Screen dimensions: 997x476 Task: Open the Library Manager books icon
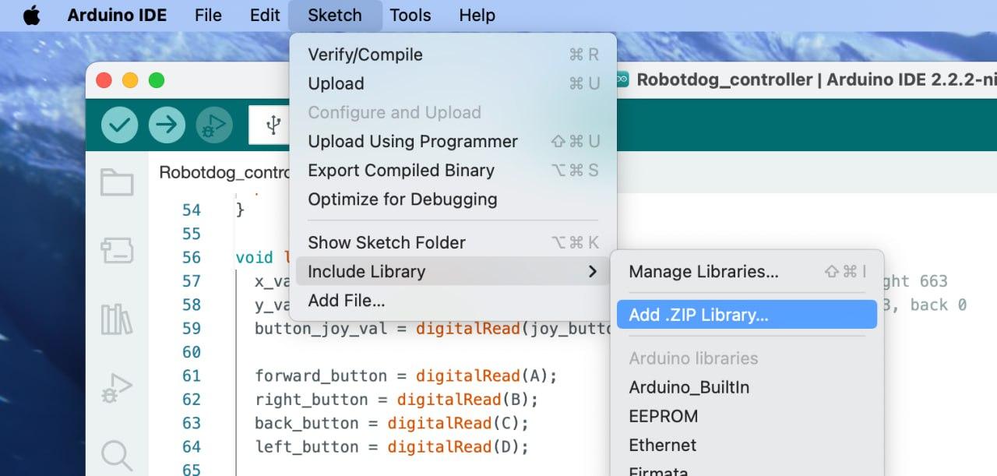click(x=117, y=319)
